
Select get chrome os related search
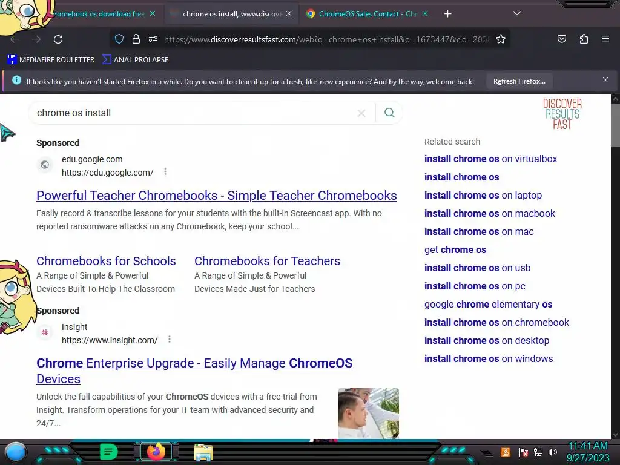pyautogui.click(x=455, y=250)
